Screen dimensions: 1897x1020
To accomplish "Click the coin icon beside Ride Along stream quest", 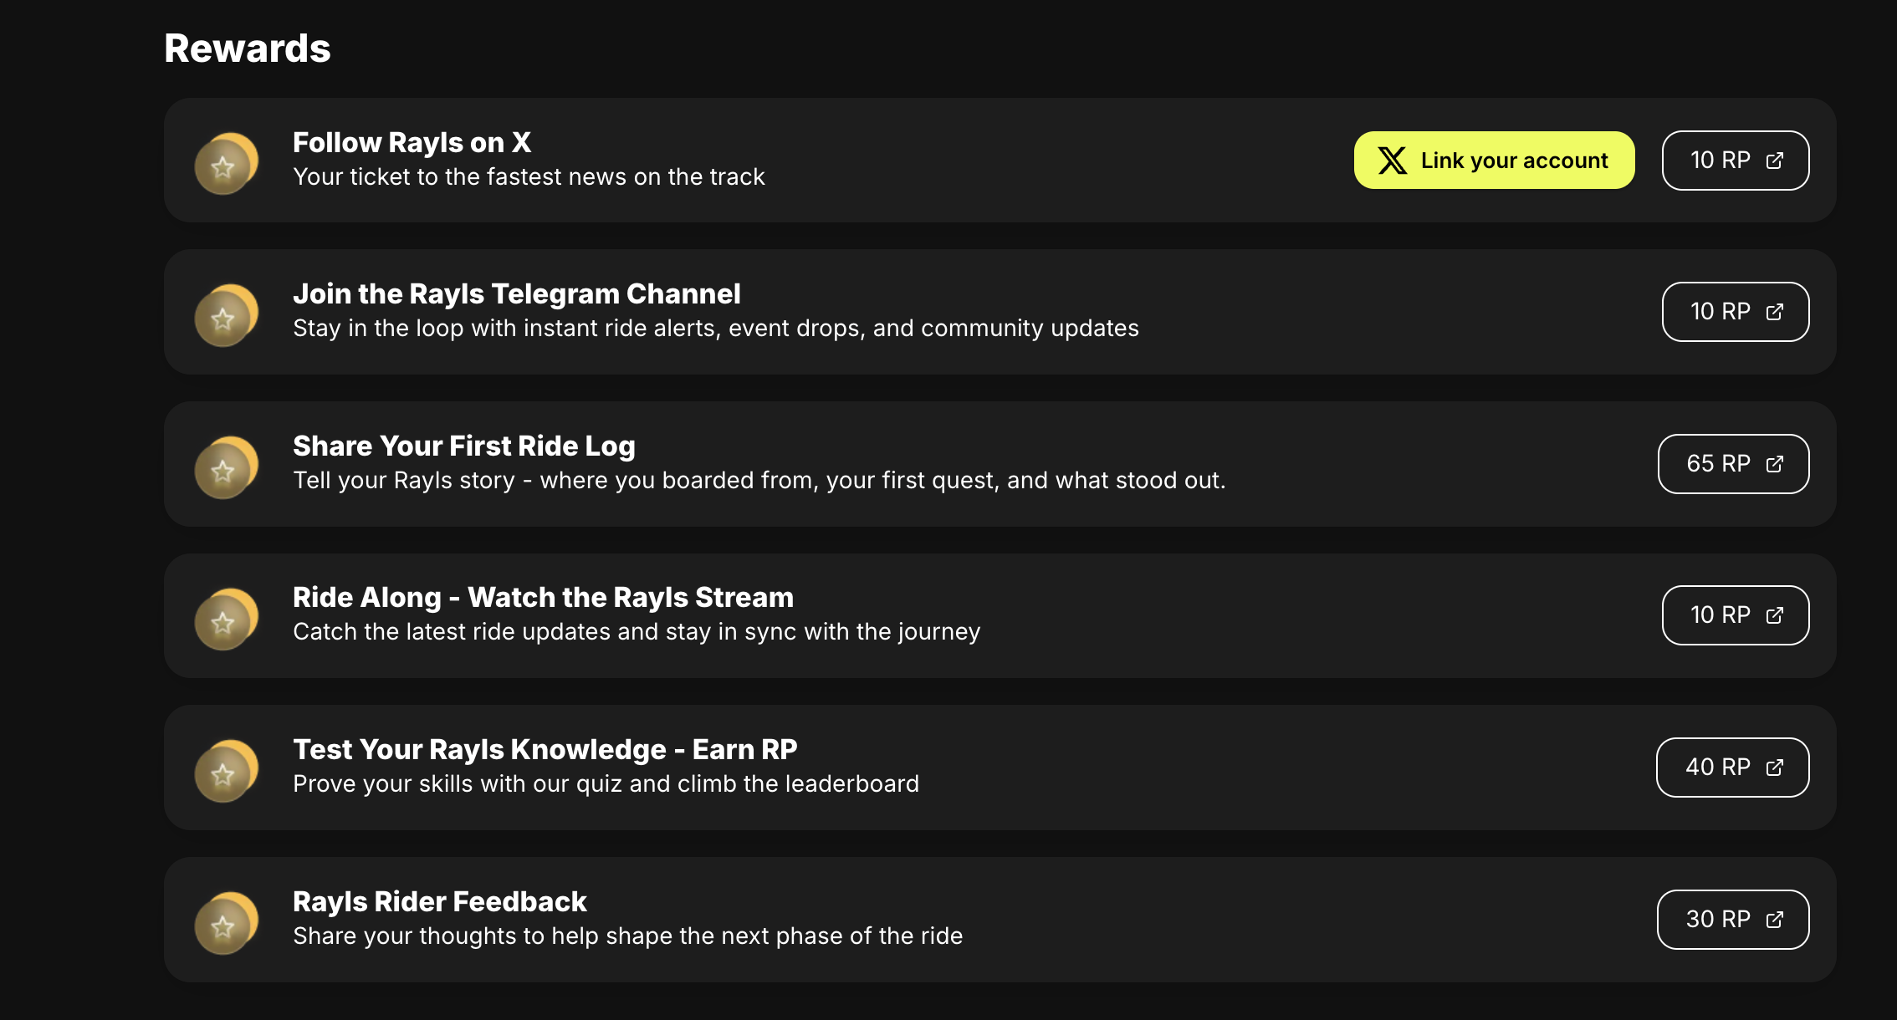I will tap(226, 619).
